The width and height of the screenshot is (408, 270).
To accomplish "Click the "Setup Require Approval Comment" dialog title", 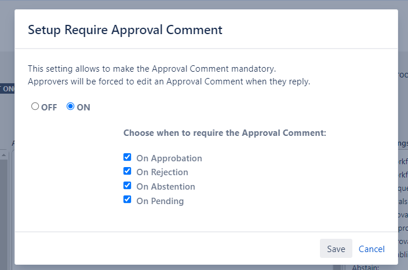I will 125,29.
